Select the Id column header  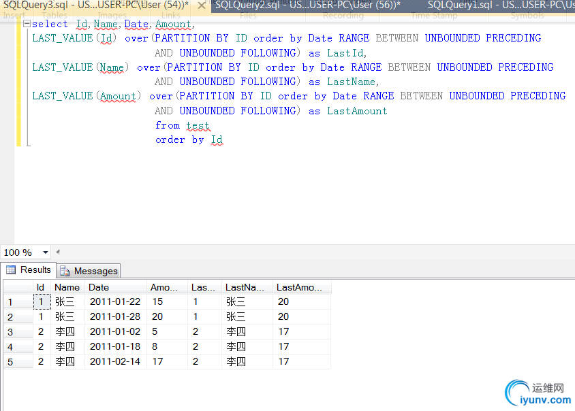pyautogui.click(x=42, y=287)
